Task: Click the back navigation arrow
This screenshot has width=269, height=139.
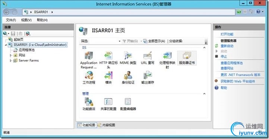Action: point(6,12)
